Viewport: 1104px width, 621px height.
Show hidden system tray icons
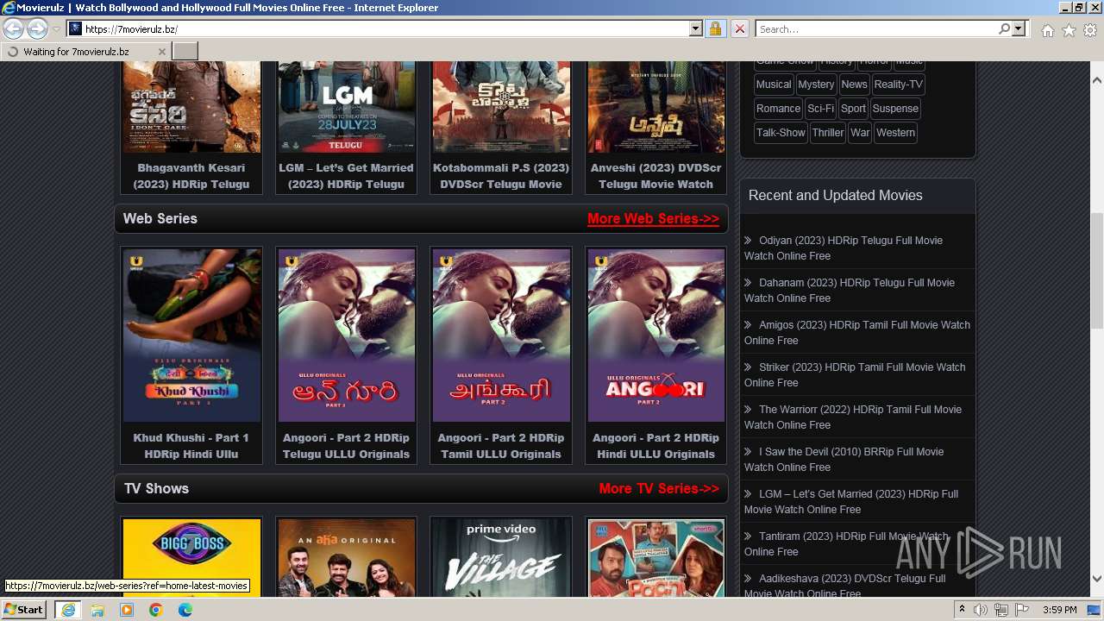[x=963, y=610]
